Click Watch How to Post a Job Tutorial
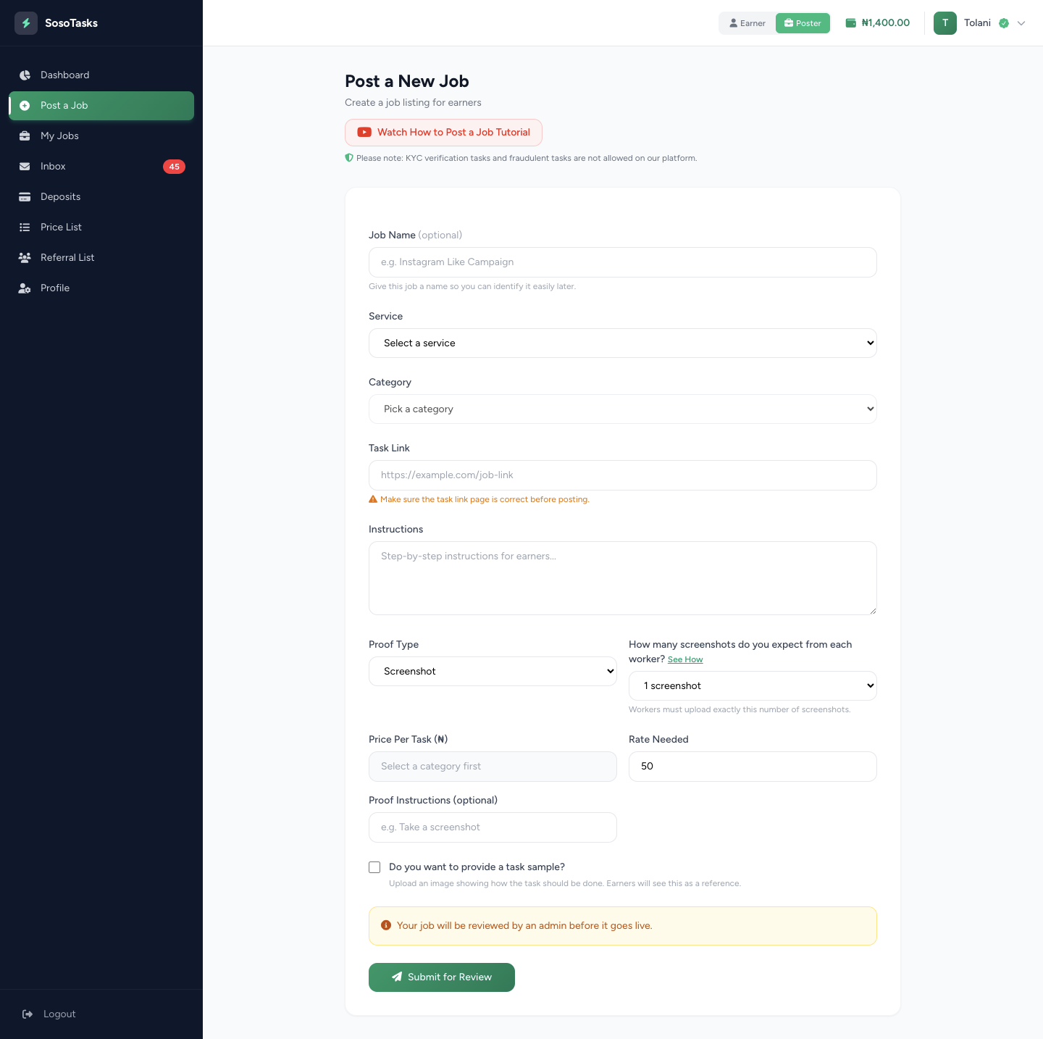Viewport: 1043px width, 1039px height. pos(443,133)
